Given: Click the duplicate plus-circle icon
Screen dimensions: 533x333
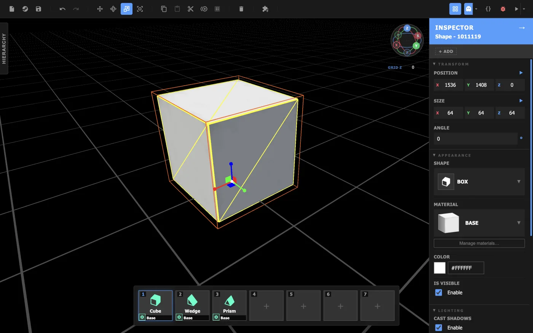Looking at the screenshot, I should coord(204,9).
